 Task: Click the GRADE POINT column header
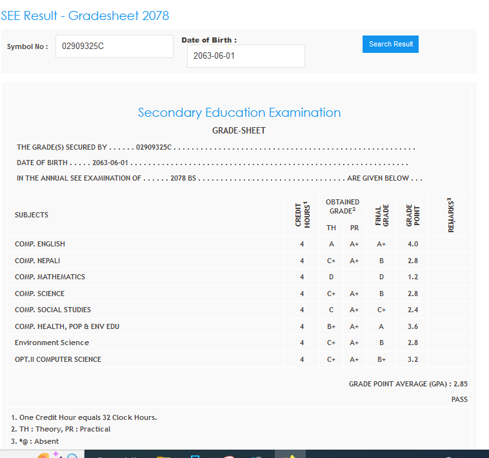coord(413,215)
